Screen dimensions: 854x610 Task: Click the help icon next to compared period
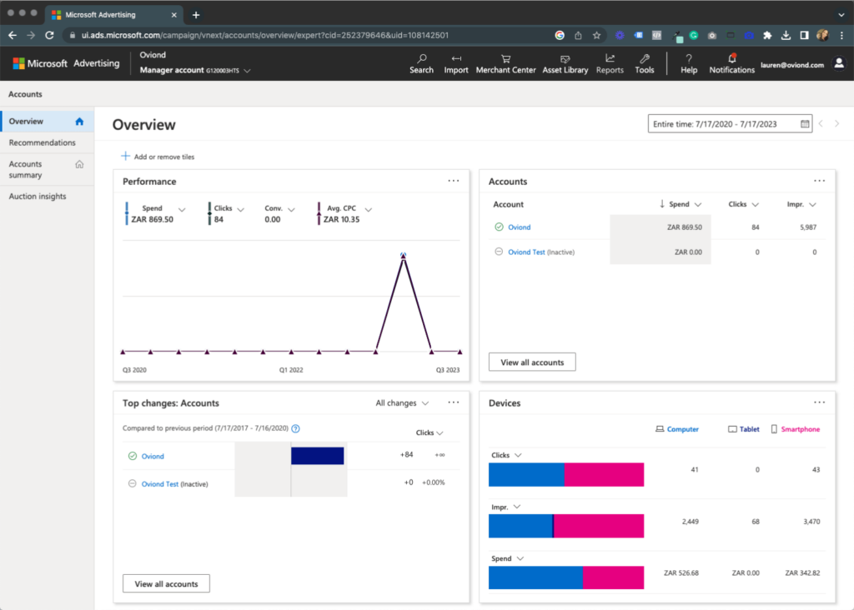click(296, 429)
